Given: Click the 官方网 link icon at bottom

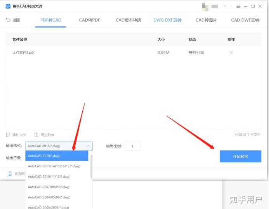Looking at the screenshot, I should coord(10,174).
